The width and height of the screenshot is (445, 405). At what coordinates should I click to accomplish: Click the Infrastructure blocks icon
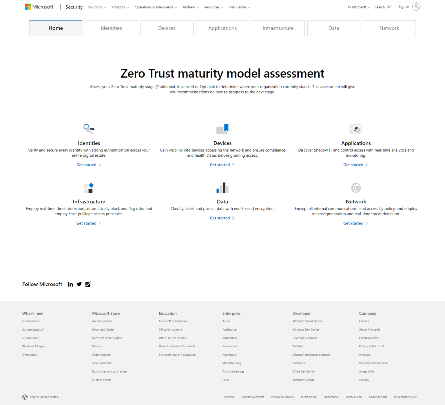click(89, 188)
